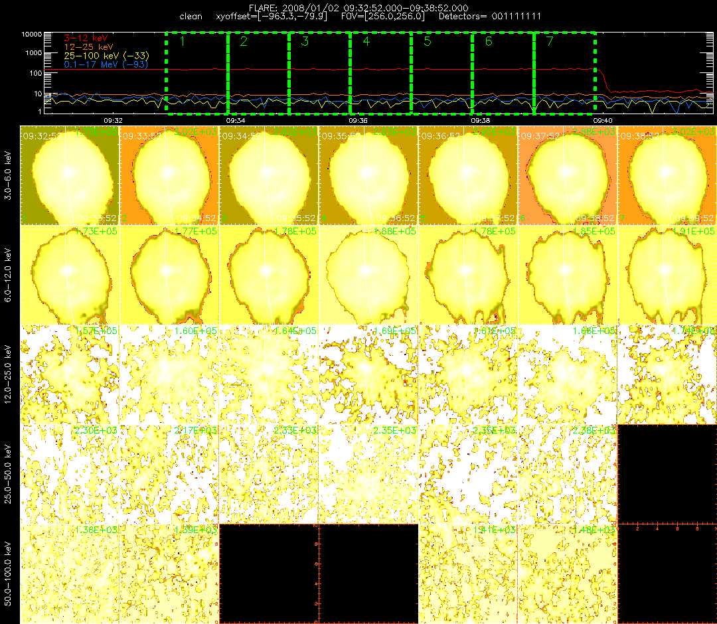Click the 09:38 time axis label
The height and width of the screenshot is (624, 717).
pyautogui.click(x=480, y=120)
